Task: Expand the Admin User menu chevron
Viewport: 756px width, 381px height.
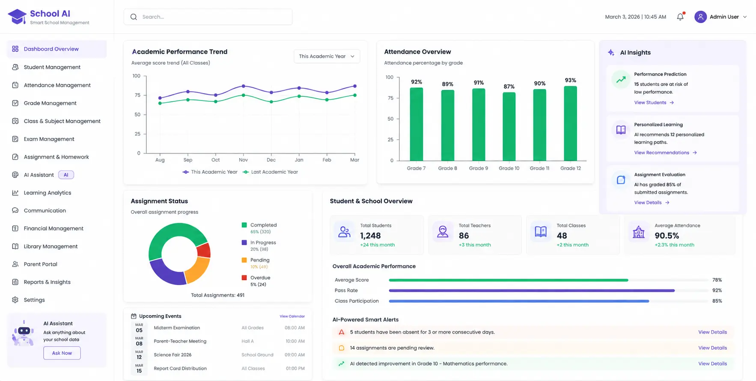Action: point(745,17)
